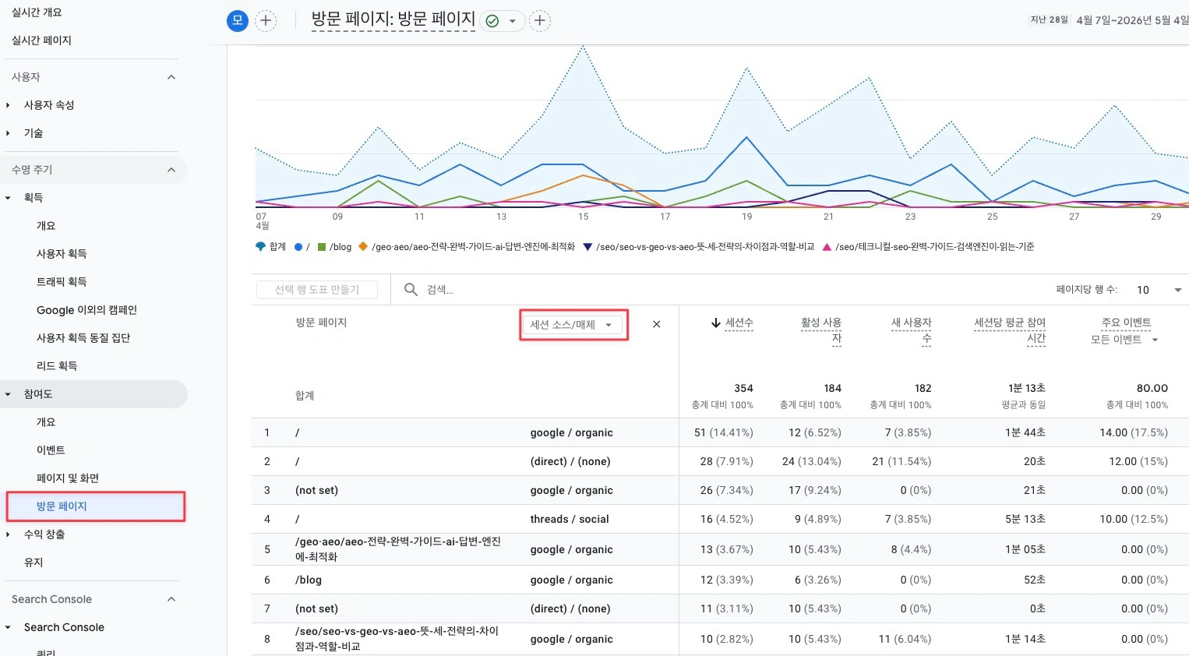The image size is (1189, 656).
Task: Expand the 수익 창출 tree item
Action: click(8, 534)
